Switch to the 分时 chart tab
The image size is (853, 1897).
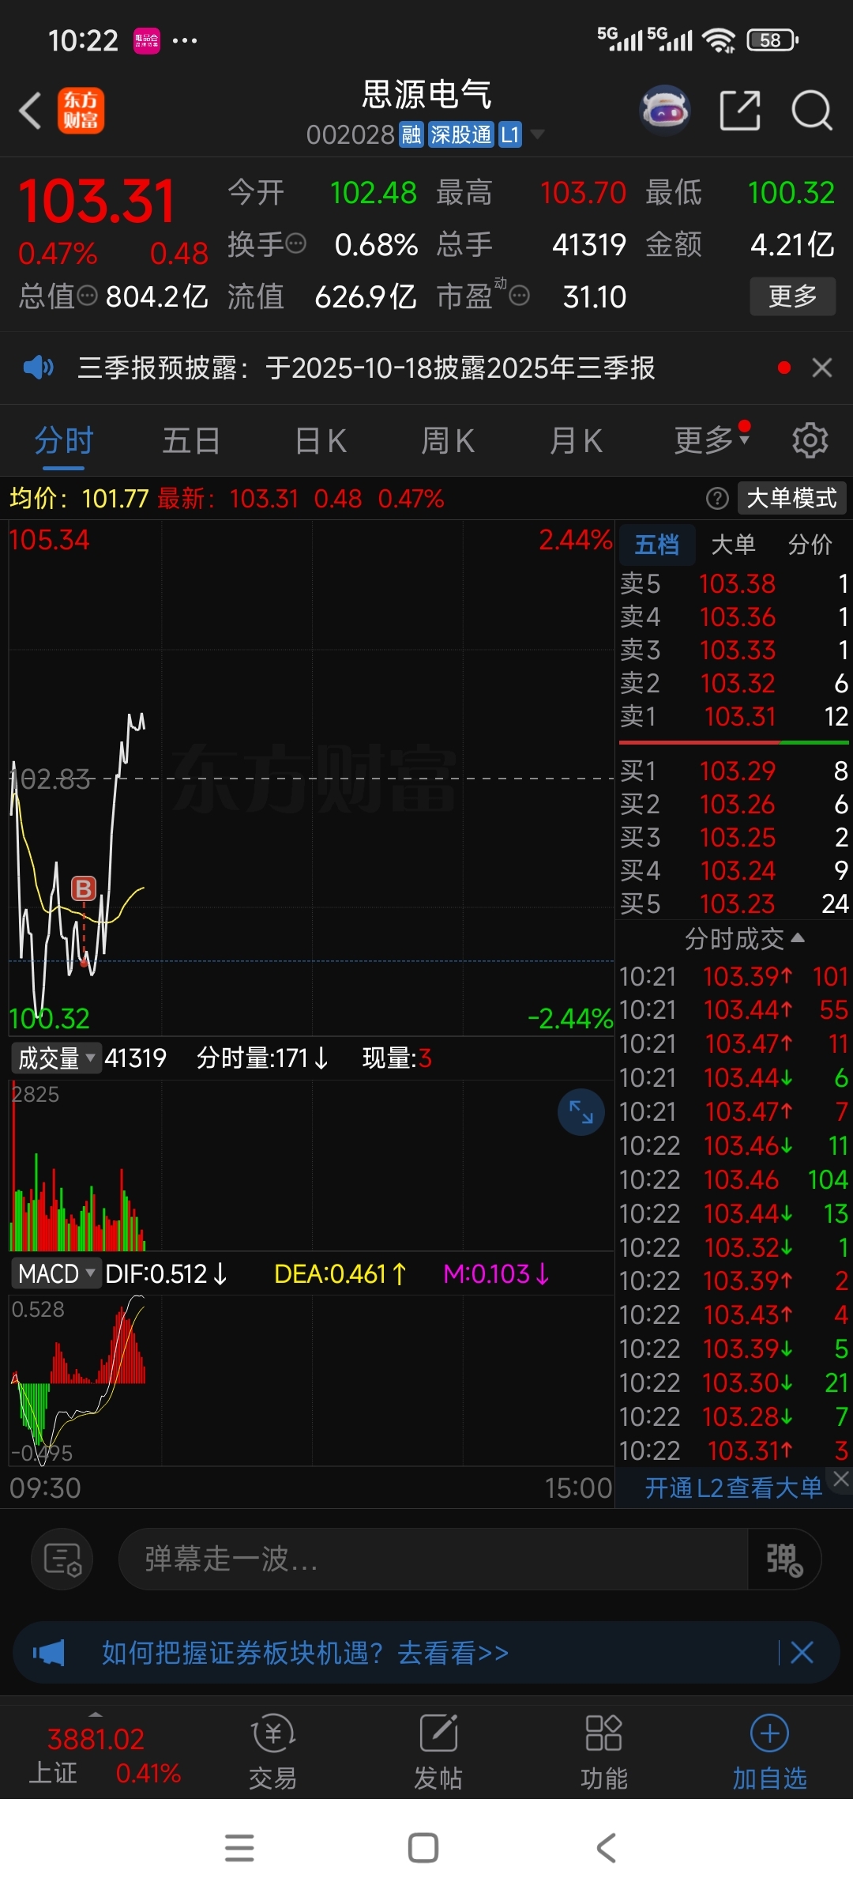(64, 440)
